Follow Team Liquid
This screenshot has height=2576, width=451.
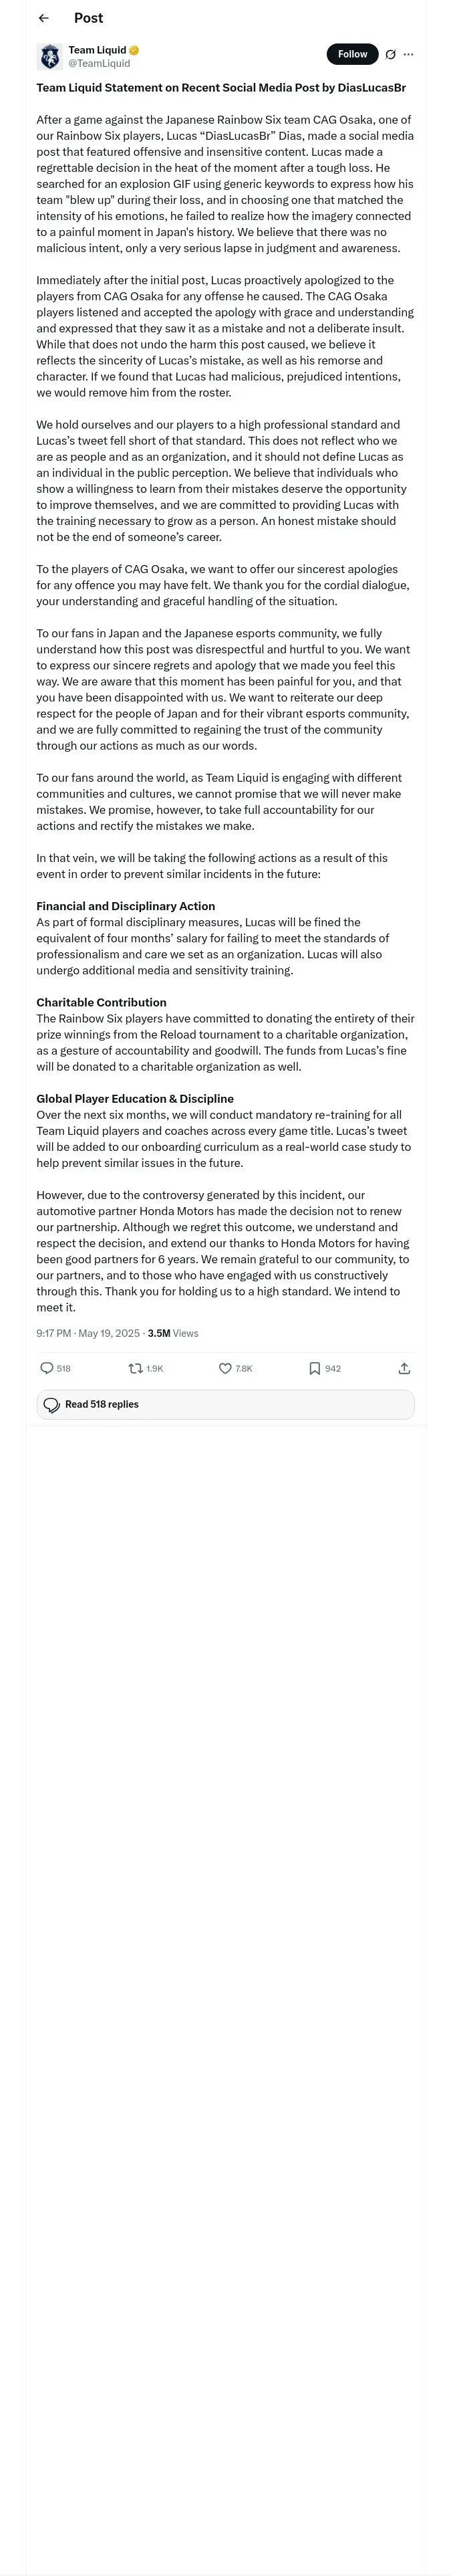pos(352,54)
